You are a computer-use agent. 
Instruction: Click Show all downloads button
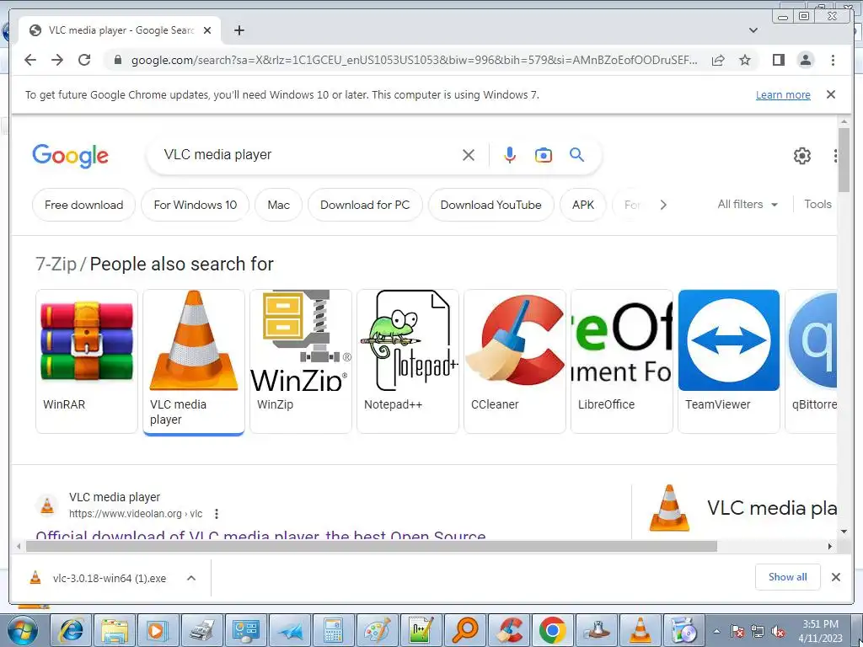tap(788, 577)
